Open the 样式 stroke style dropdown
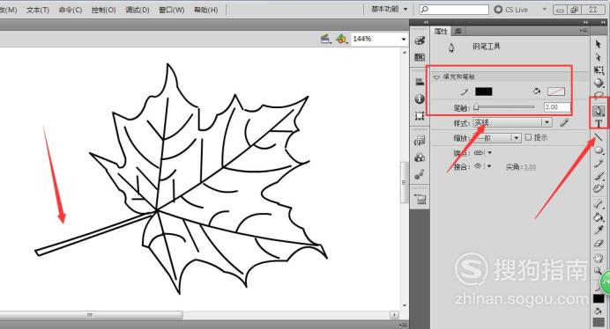The width and height of the screenshot is (610, 329). pyautogui.click(x=512, y=122)
